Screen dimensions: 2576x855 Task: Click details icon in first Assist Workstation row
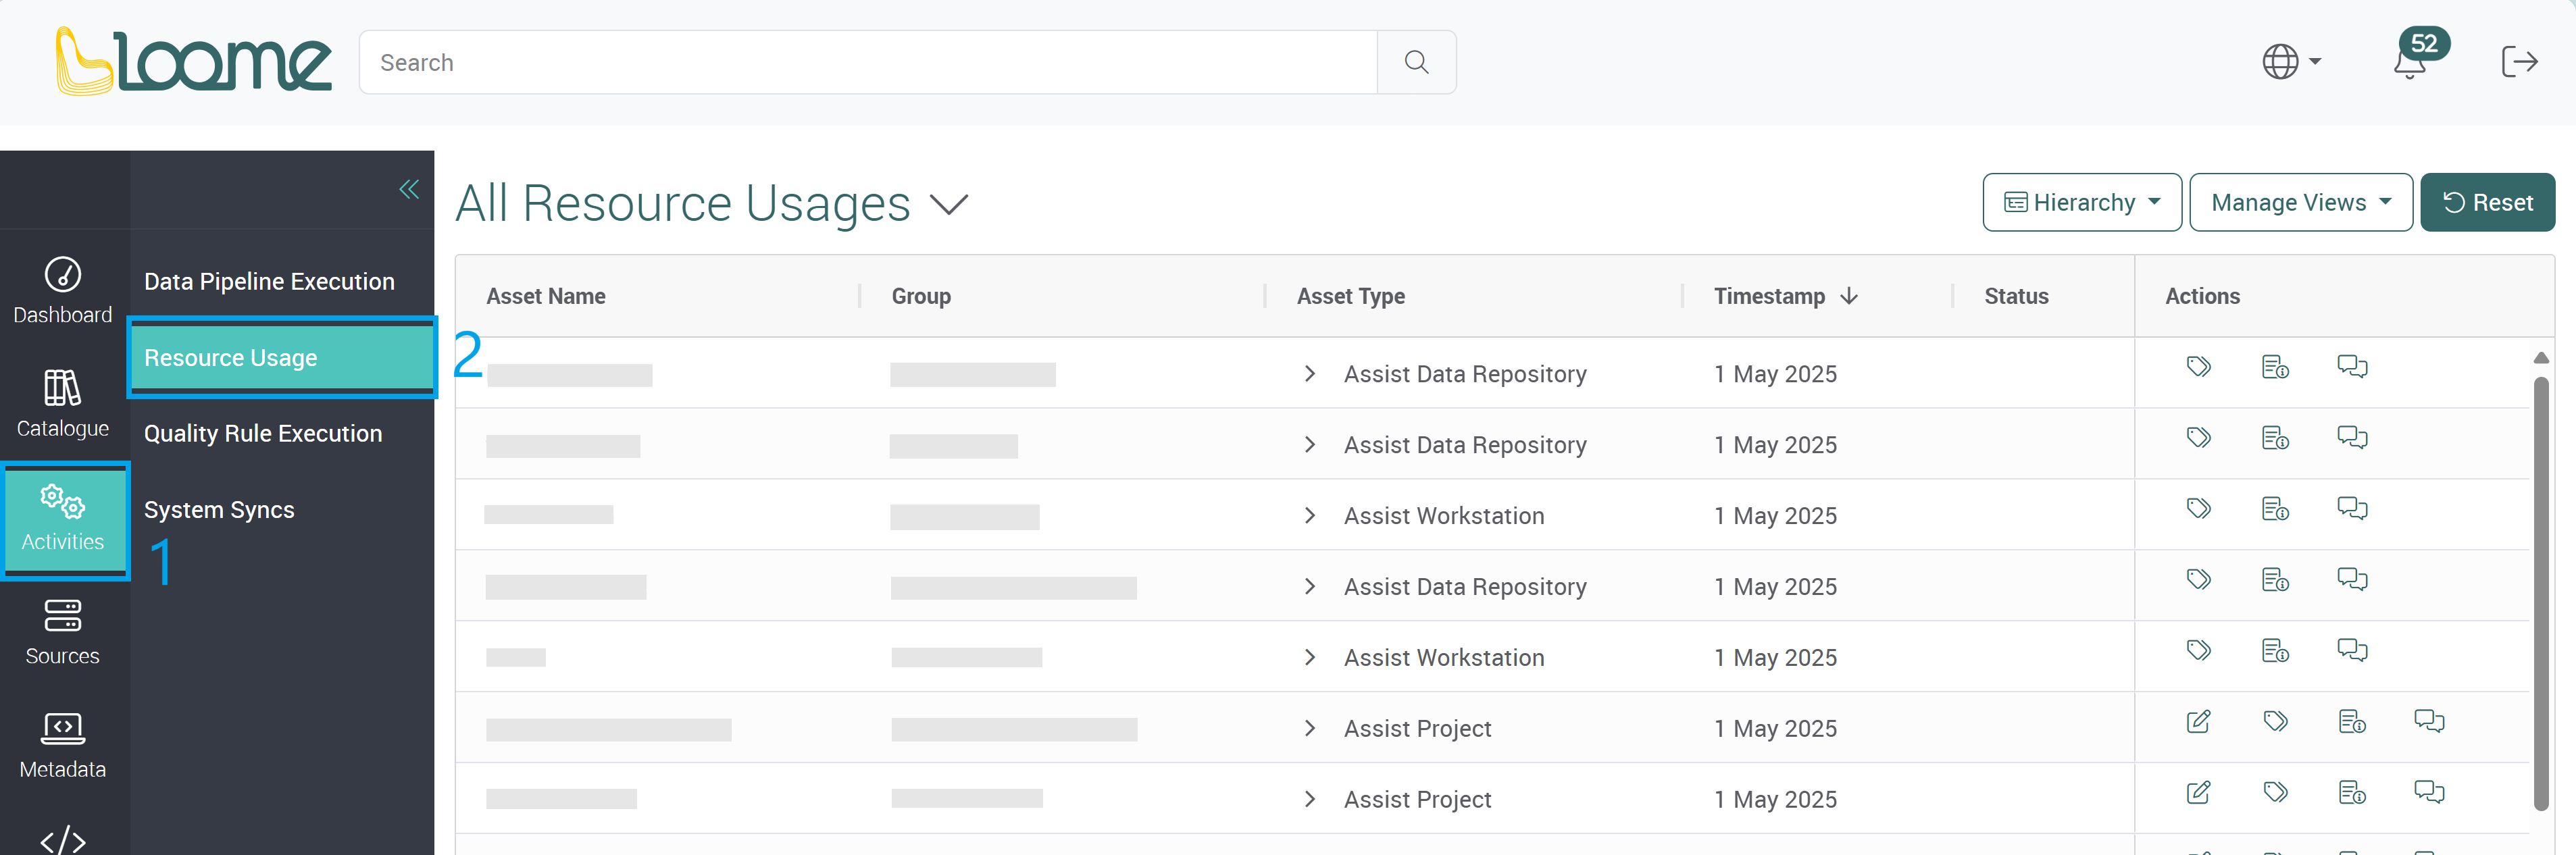[2275, 509]
